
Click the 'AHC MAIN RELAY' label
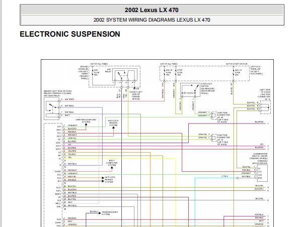(x=52, y=95)
